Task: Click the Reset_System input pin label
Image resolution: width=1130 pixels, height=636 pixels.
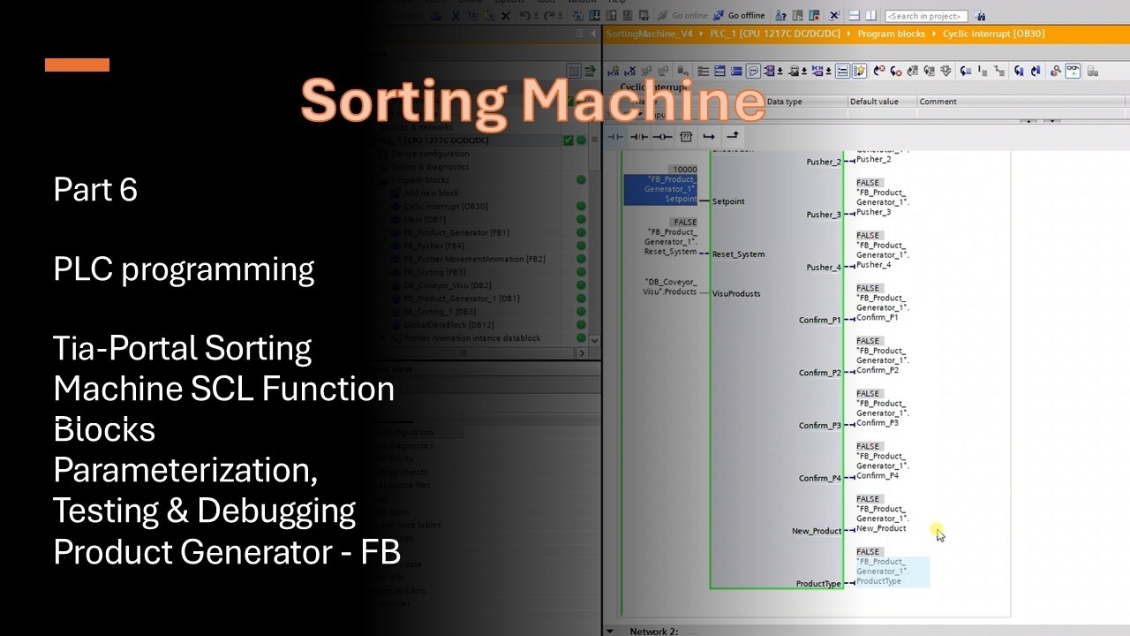Action: [x=738, y=254]
